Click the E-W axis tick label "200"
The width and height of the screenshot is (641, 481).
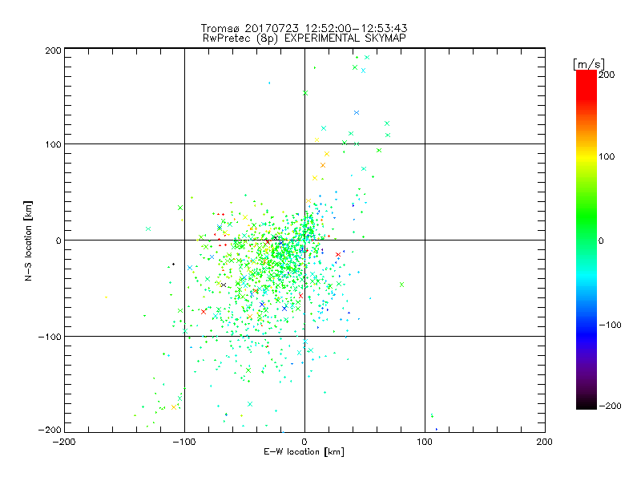pos(545,442)
